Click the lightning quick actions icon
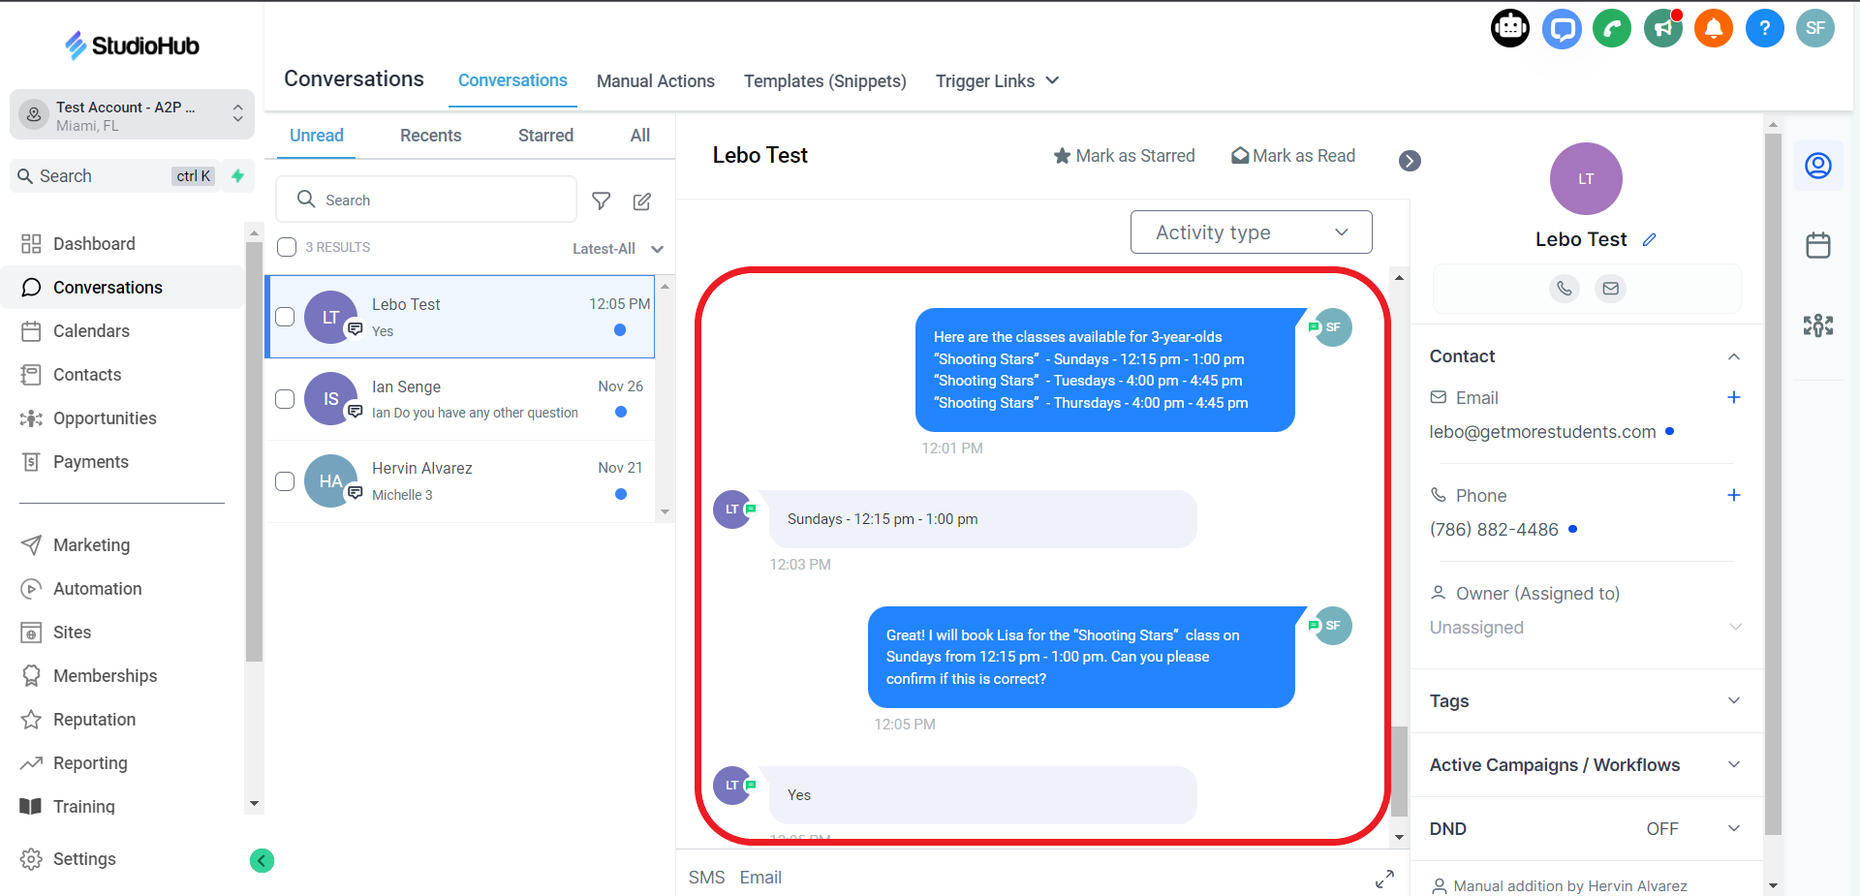The image size is (1860, 896). (x=237, y=175)
